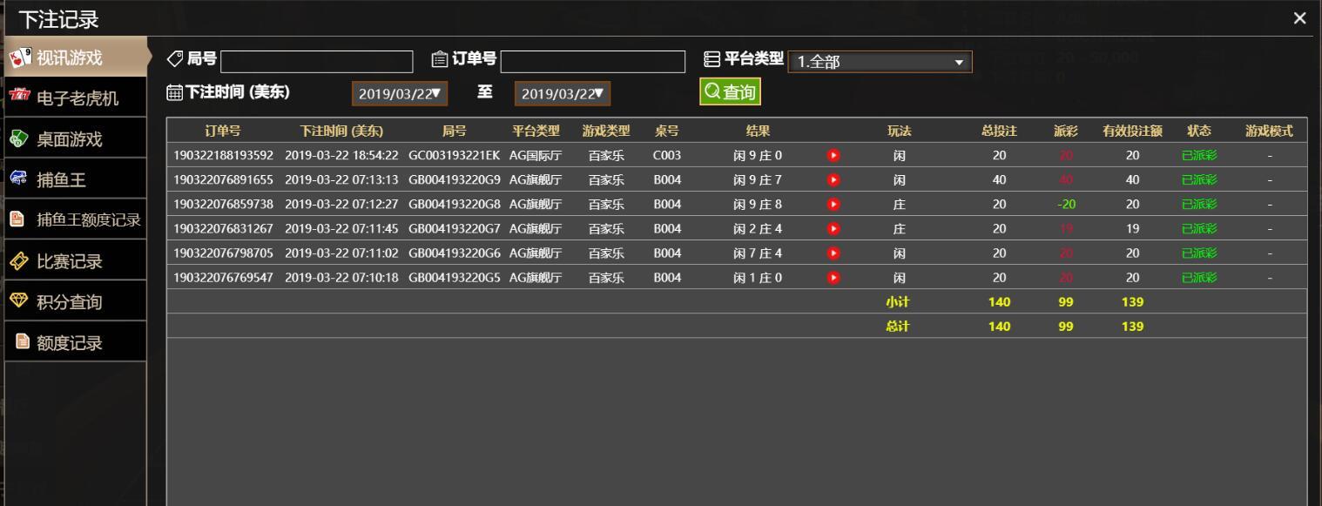Click the 捕鱼王 fish icon
1322x506 pixels.
(19, 179)
